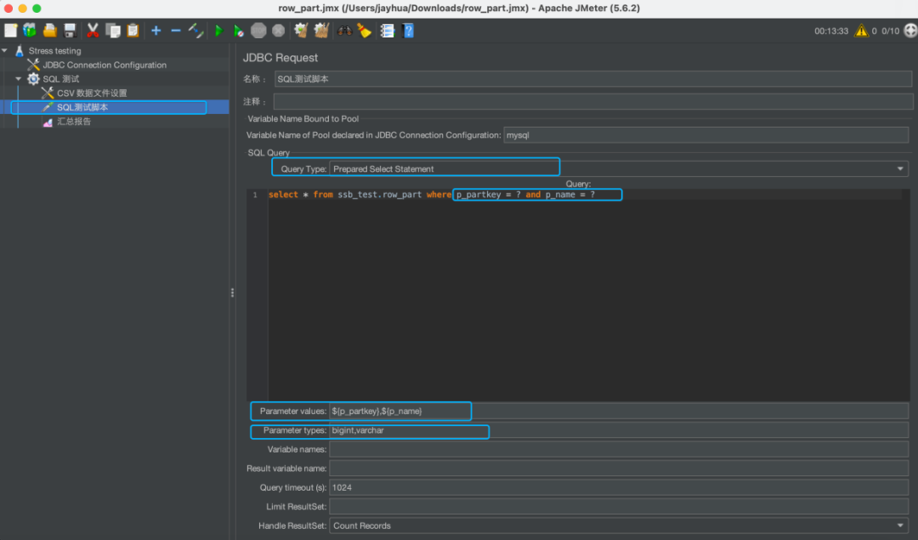Screen dimensions: 918x540
Task: Click the Save test plan floppy icon
Action: click(x=70, y=31)
